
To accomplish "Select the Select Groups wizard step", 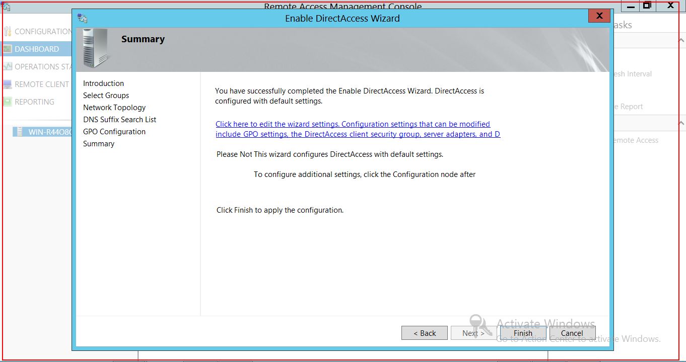I will [x=106, y=96].
